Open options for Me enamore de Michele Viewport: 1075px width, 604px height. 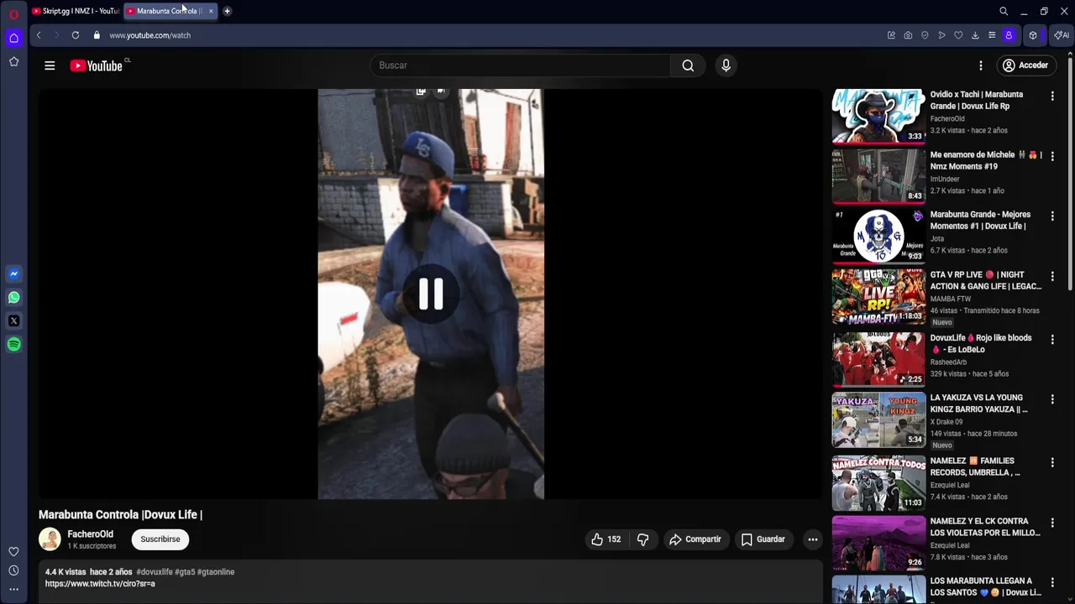1052,156
